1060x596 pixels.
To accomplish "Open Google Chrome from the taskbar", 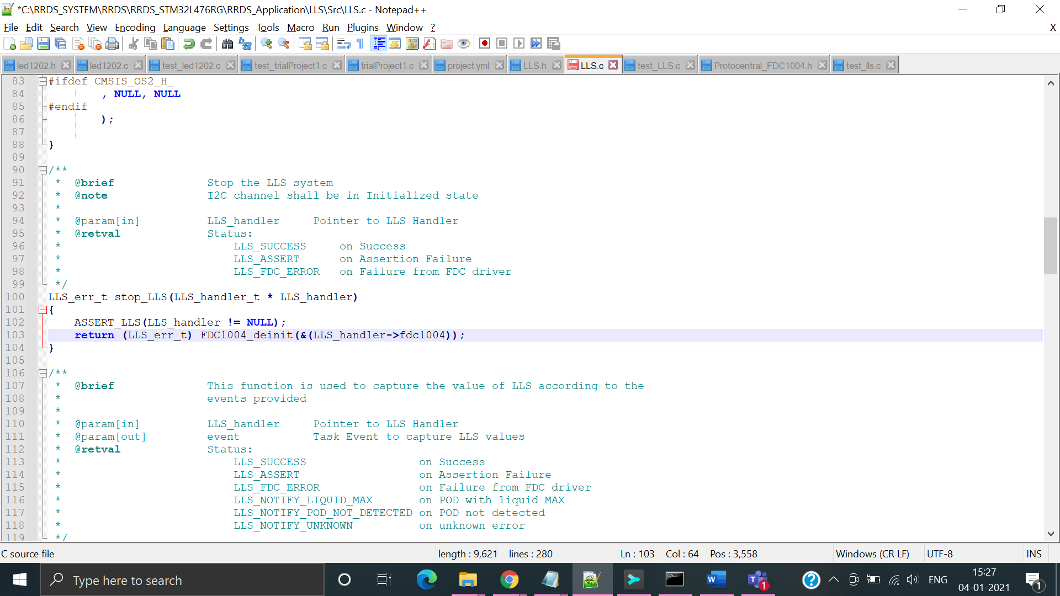I will coord(509,579).
